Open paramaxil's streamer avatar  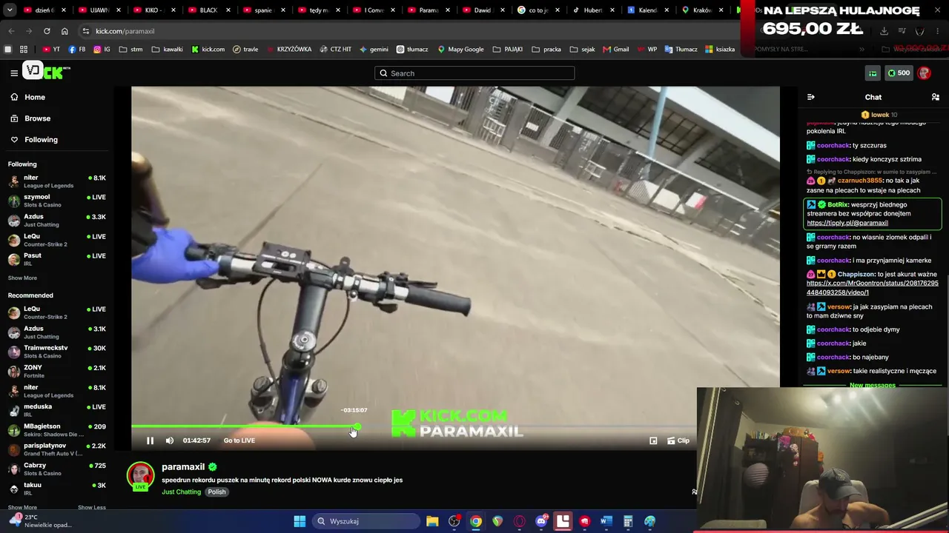140,476
